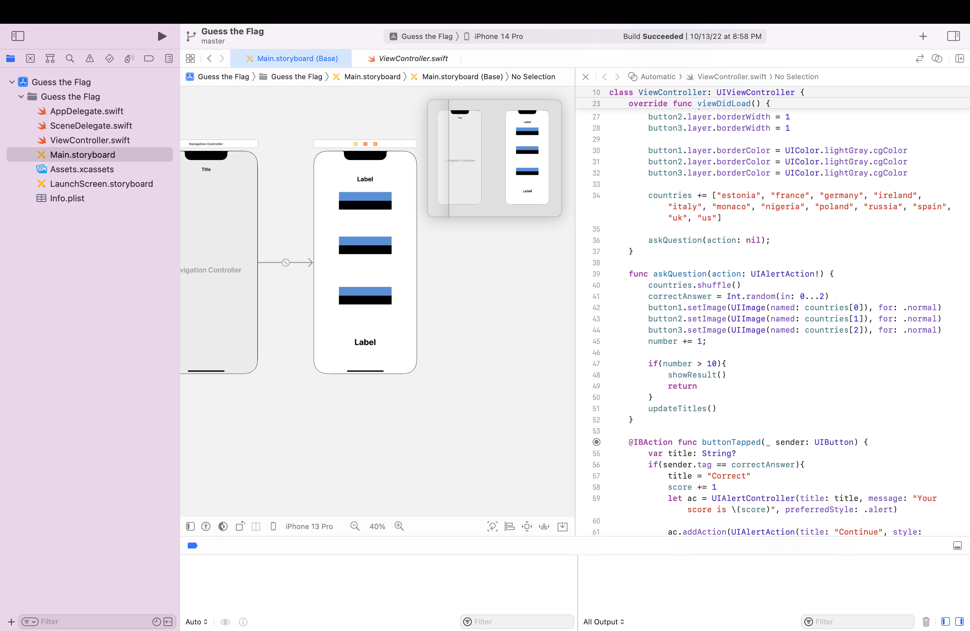Open the find navigator magnifier icon

(70, 58)
